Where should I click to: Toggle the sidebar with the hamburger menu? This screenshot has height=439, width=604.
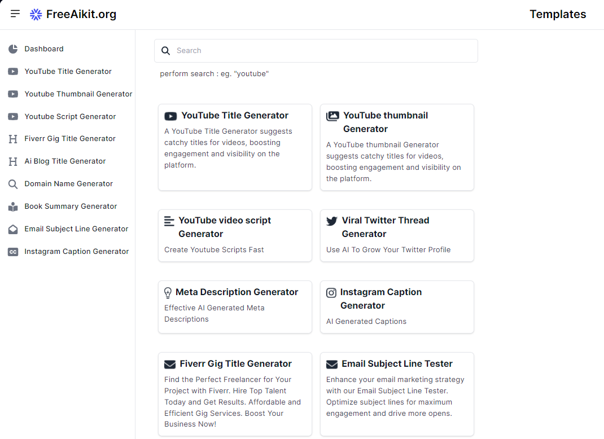pyautogui.click(x=15, y=14)
